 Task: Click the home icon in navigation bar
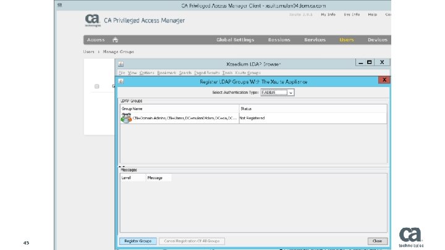115,40
